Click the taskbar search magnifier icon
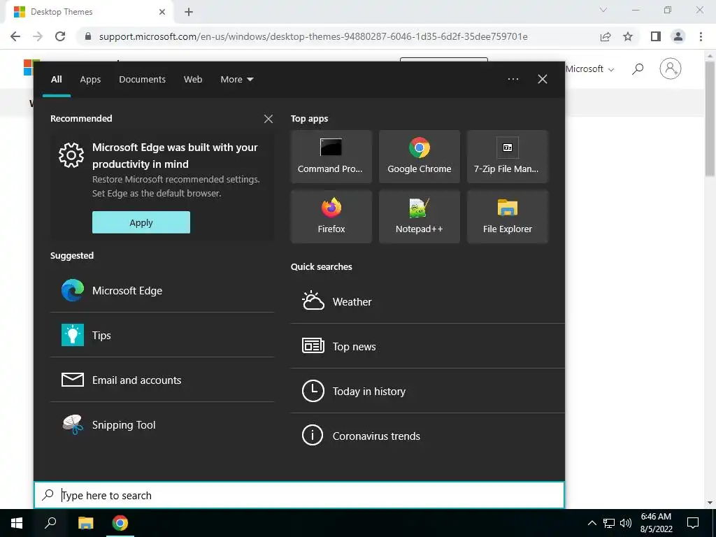Viewport: 716px width, 537px height. click(50, 523)
